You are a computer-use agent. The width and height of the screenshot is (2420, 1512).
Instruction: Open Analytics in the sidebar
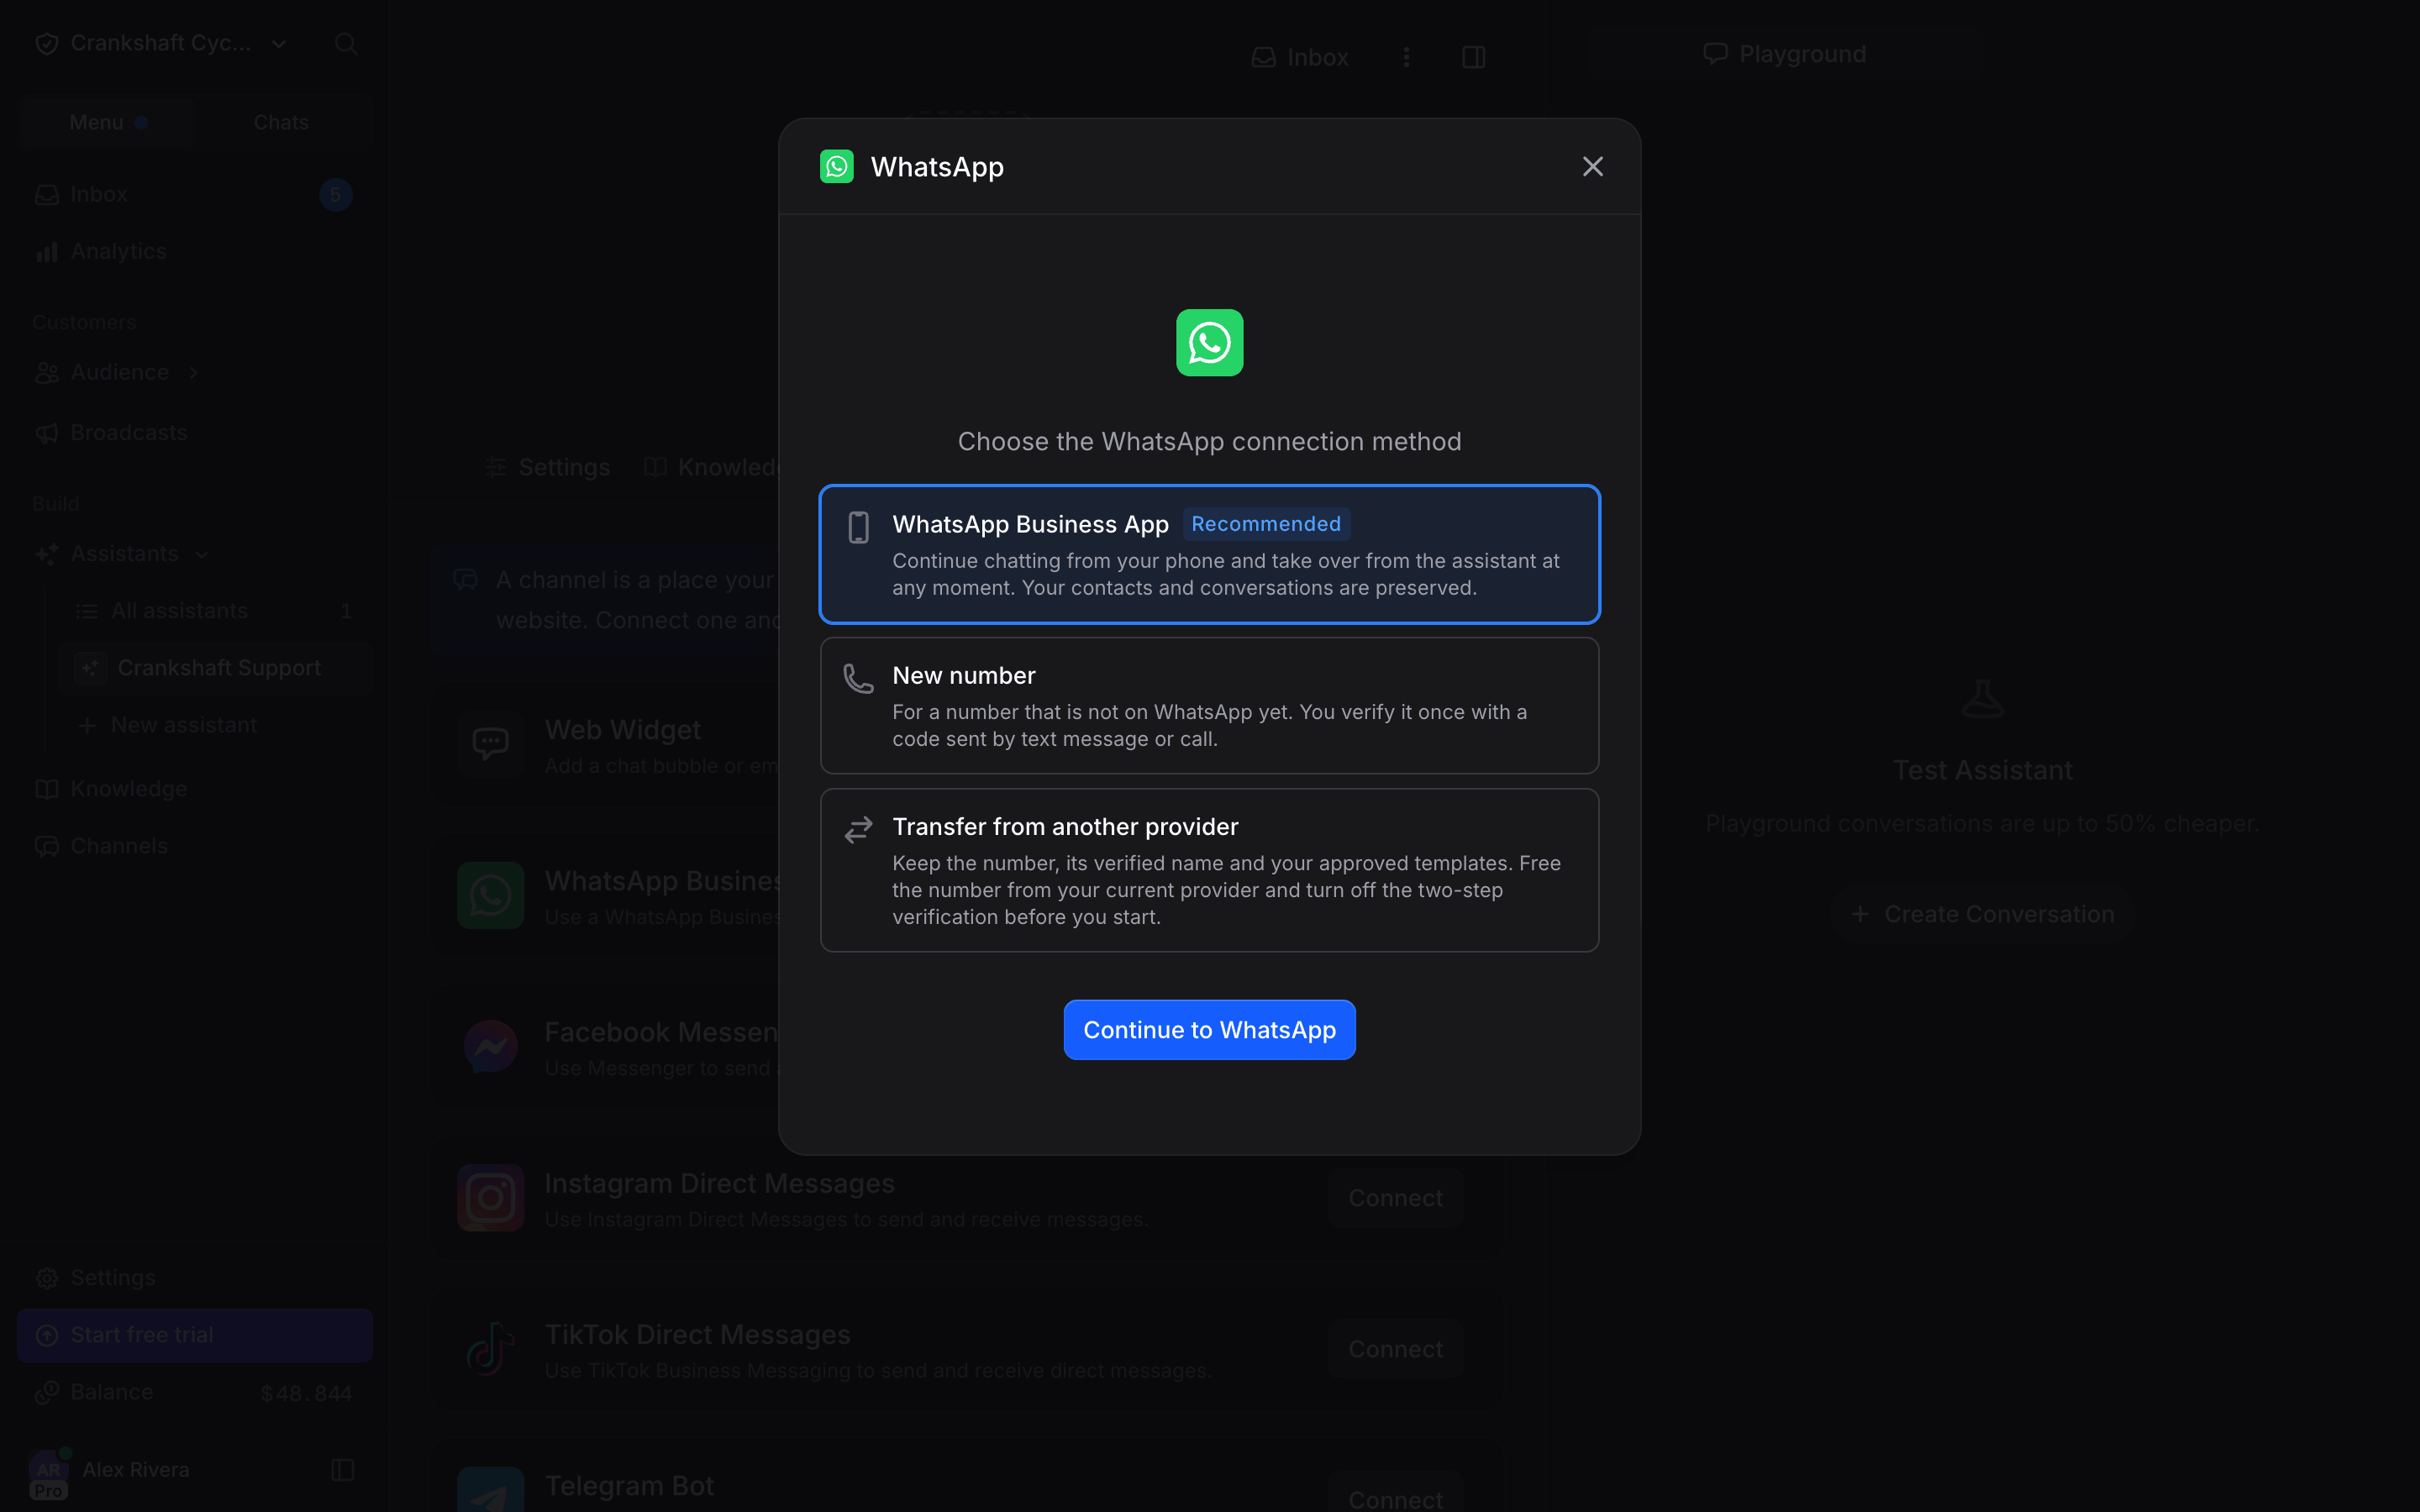(x=194, y=251)
